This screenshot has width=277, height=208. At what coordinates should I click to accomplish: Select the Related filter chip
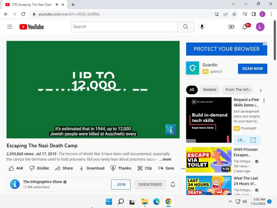[x=210, y=90]
